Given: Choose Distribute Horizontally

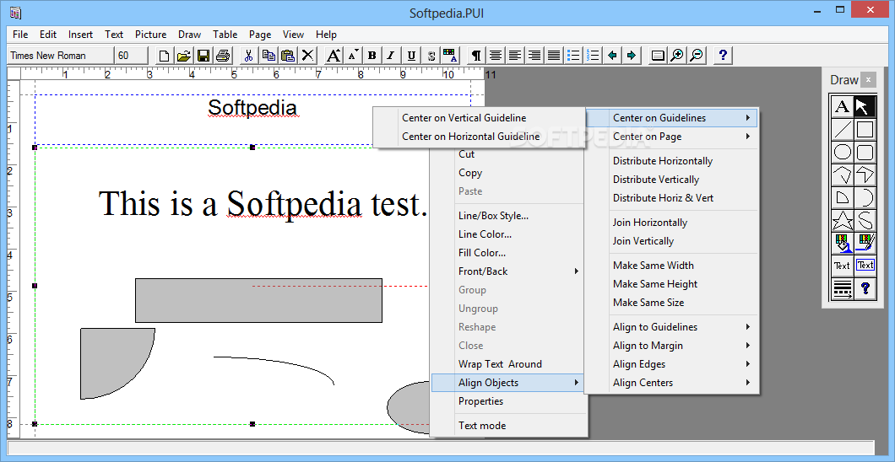Looking at the screenshot, I should [x=663, y=161].
